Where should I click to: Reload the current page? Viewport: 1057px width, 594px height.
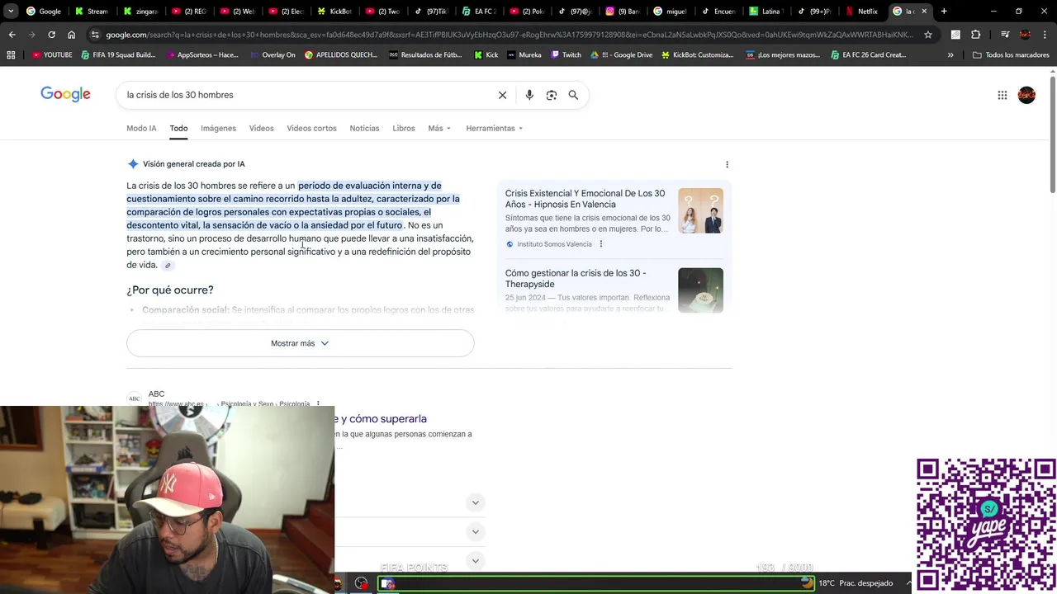51,35
